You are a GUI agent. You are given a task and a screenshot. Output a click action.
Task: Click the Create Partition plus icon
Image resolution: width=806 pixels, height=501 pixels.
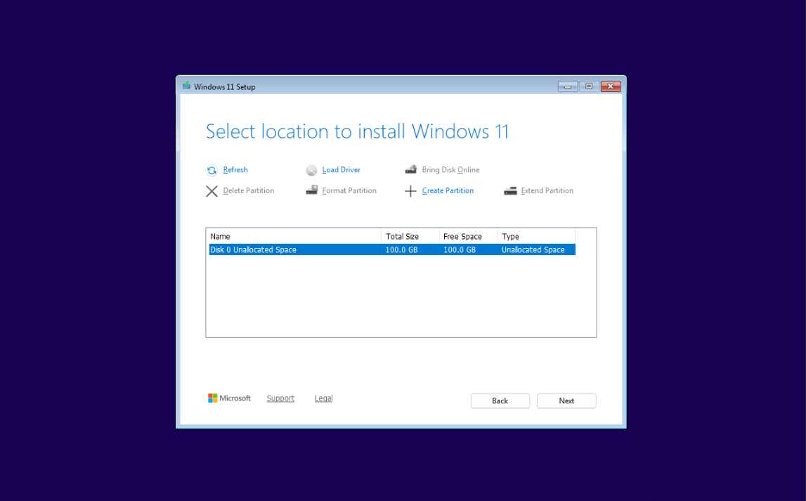pos(410,191)
